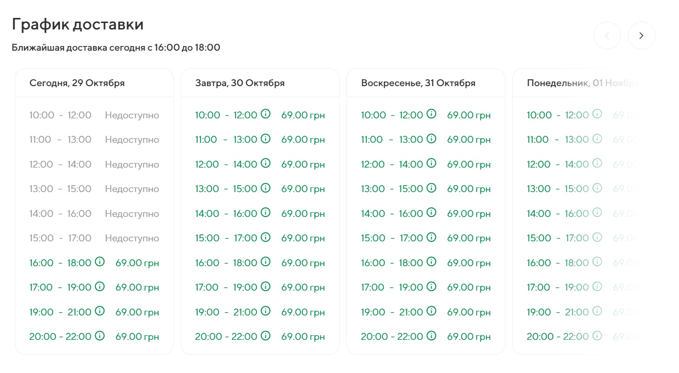Click the "Воскресенье, 31 Октября" column header

[418, 83]
